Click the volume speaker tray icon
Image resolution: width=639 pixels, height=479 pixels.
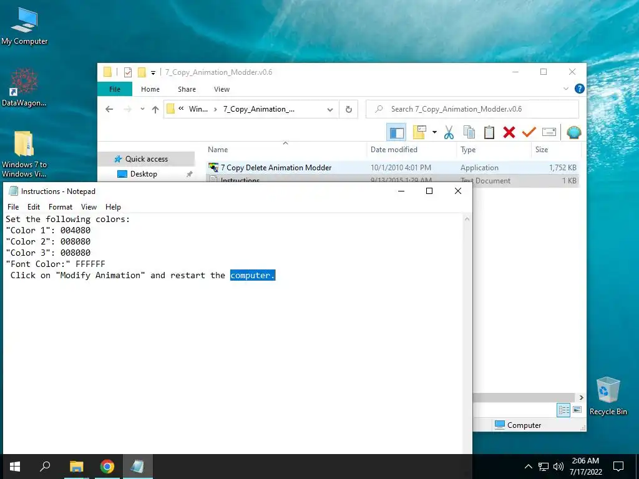click(x=559, y=467)
